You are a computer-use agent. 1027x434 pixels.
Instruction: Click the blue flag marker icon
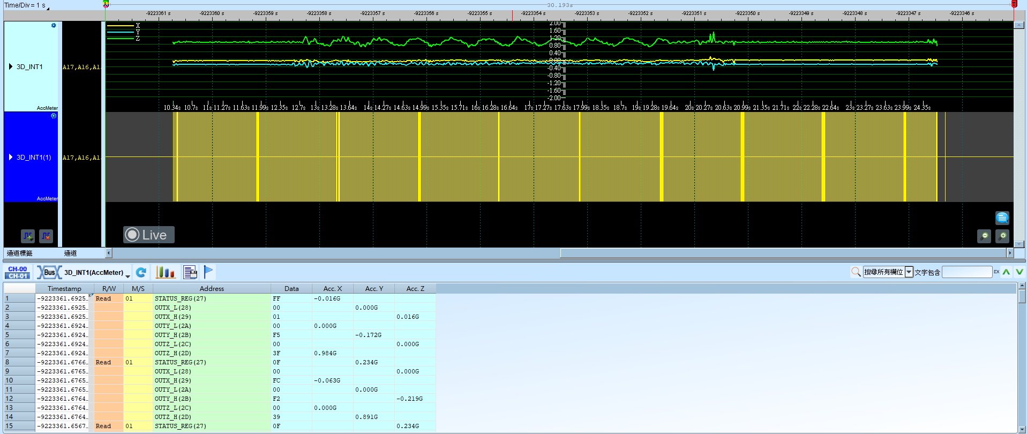click(208, 272)
